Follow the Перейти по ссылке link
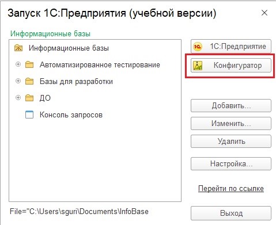 231,189
